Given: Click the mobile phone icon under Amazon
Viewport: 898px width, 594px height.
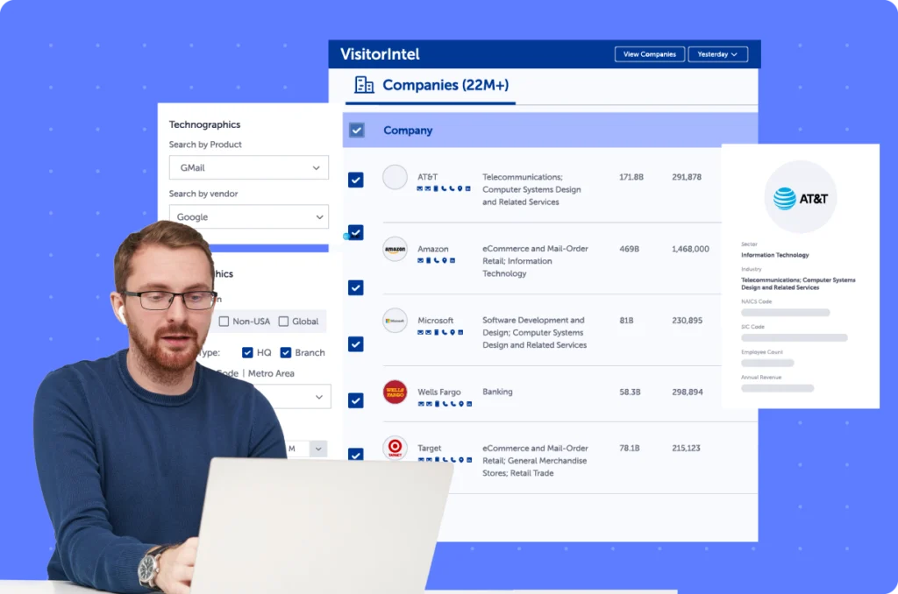Looking at the screenshot, I should [428, 260].
